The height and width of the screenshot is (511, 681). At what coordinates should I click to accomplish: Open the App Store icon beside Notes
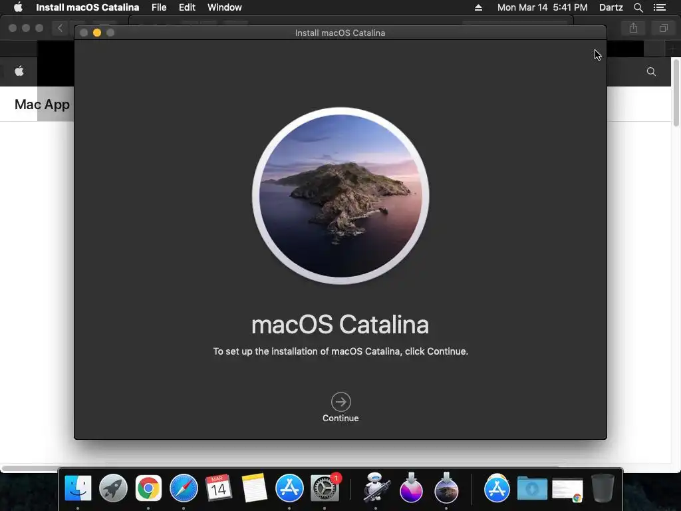click(x=289, y=488)
